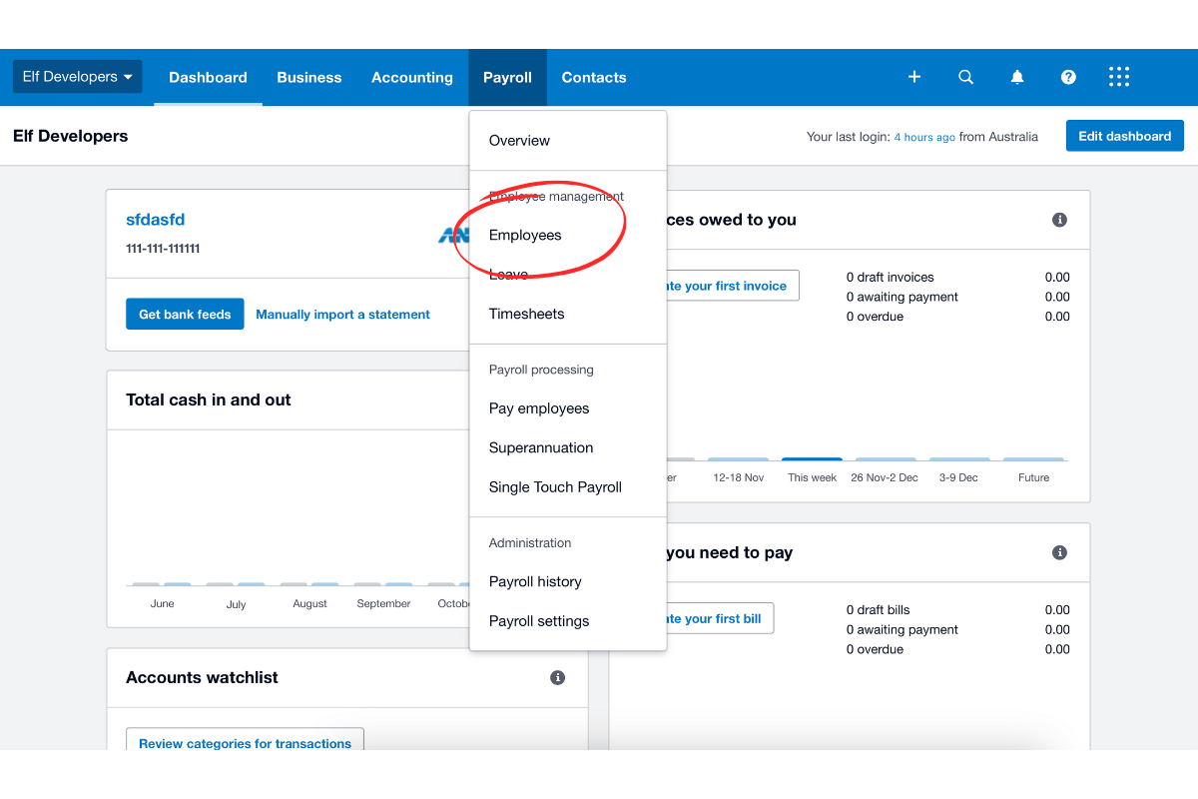
Task: Click the Accounts watchlist info icon
Action: point(557,677)
